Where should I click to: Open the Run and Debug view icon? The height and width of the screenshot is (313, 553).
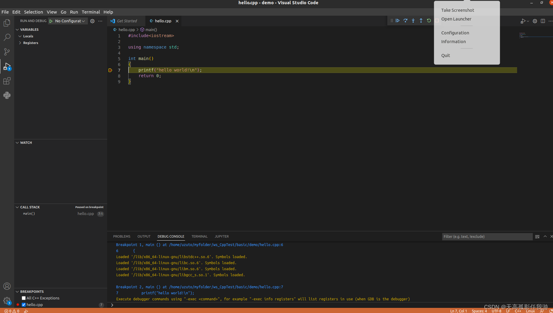pyautogui.click(x=7, y=67)
